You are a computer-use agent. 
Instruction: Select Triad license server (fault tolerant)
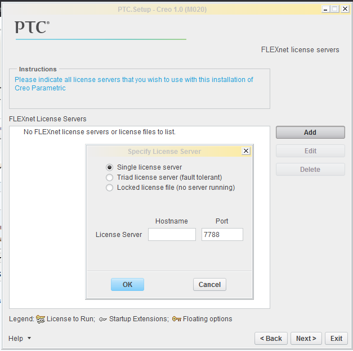(x=109, y=177)
